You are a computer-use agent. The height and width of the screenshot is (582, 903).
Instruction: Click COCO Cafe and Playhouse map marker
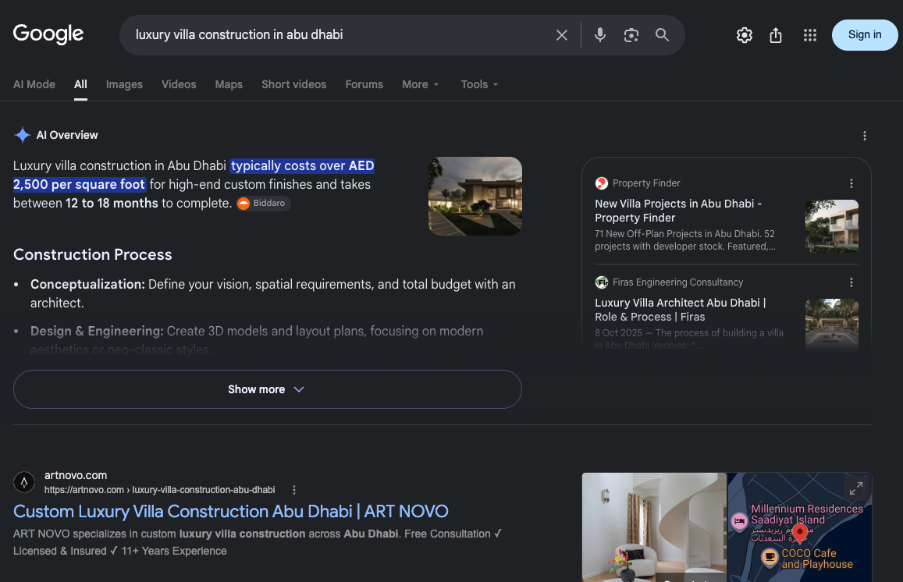click(770, 557)
